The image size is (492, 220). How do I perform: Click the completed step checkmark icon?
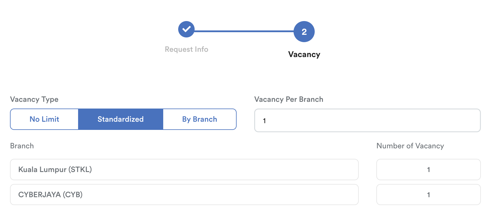[186, 29]
